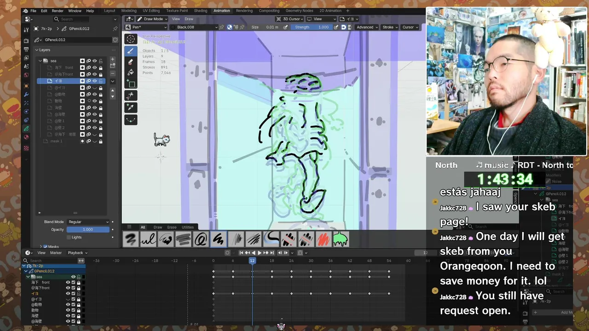589x331 pixels.
Task: Select the Eyedropper tool
Action: 131,108
